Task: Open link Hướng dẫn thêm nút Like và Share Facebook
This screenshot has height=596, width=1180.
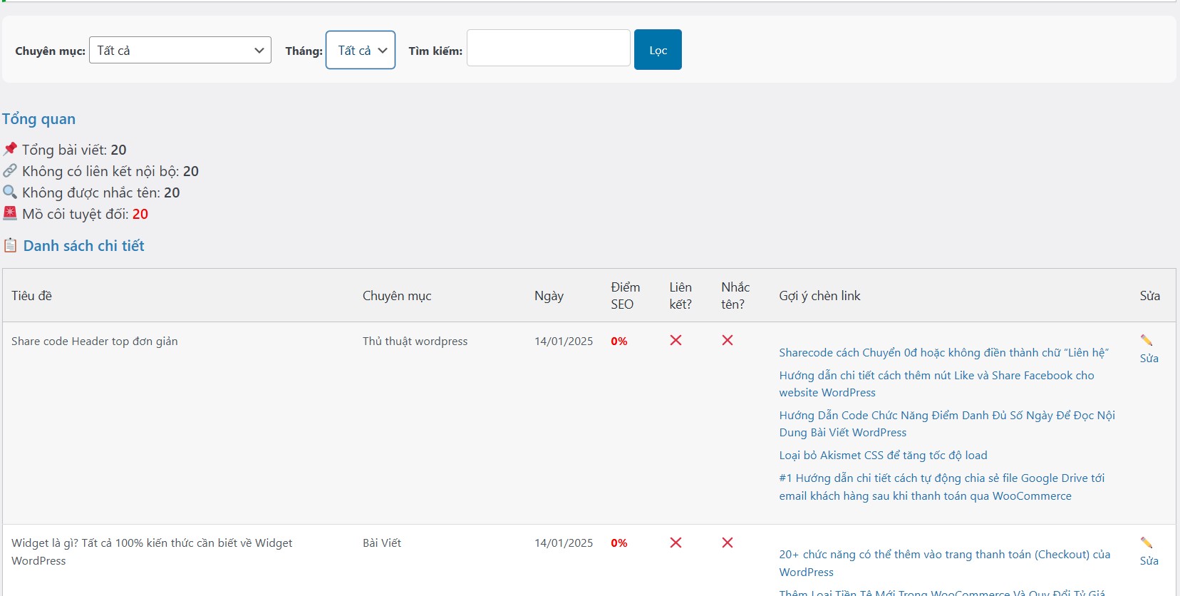Action: (x=936, y=384)
